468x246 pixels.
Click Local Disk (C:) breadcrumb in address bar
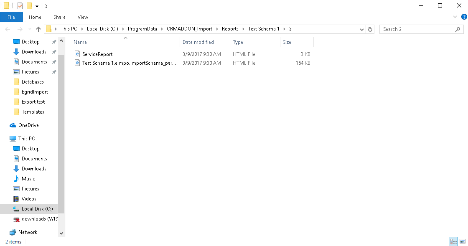pos(102,29)
